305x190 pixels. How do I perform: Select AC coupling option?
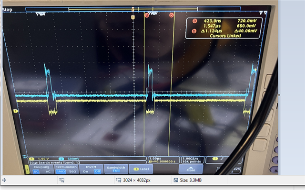click(x=48, y=172)
